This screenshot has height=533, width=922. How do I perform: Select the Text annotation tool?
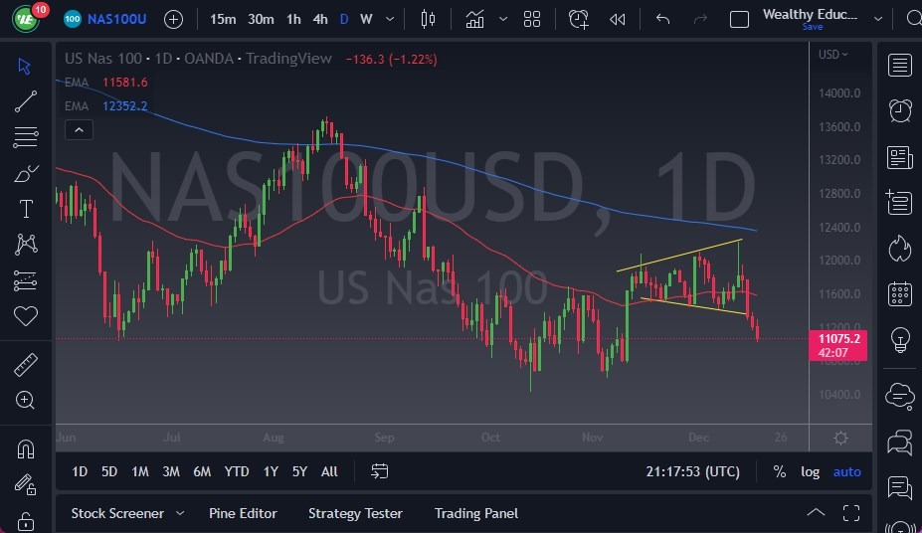[26, 209]
